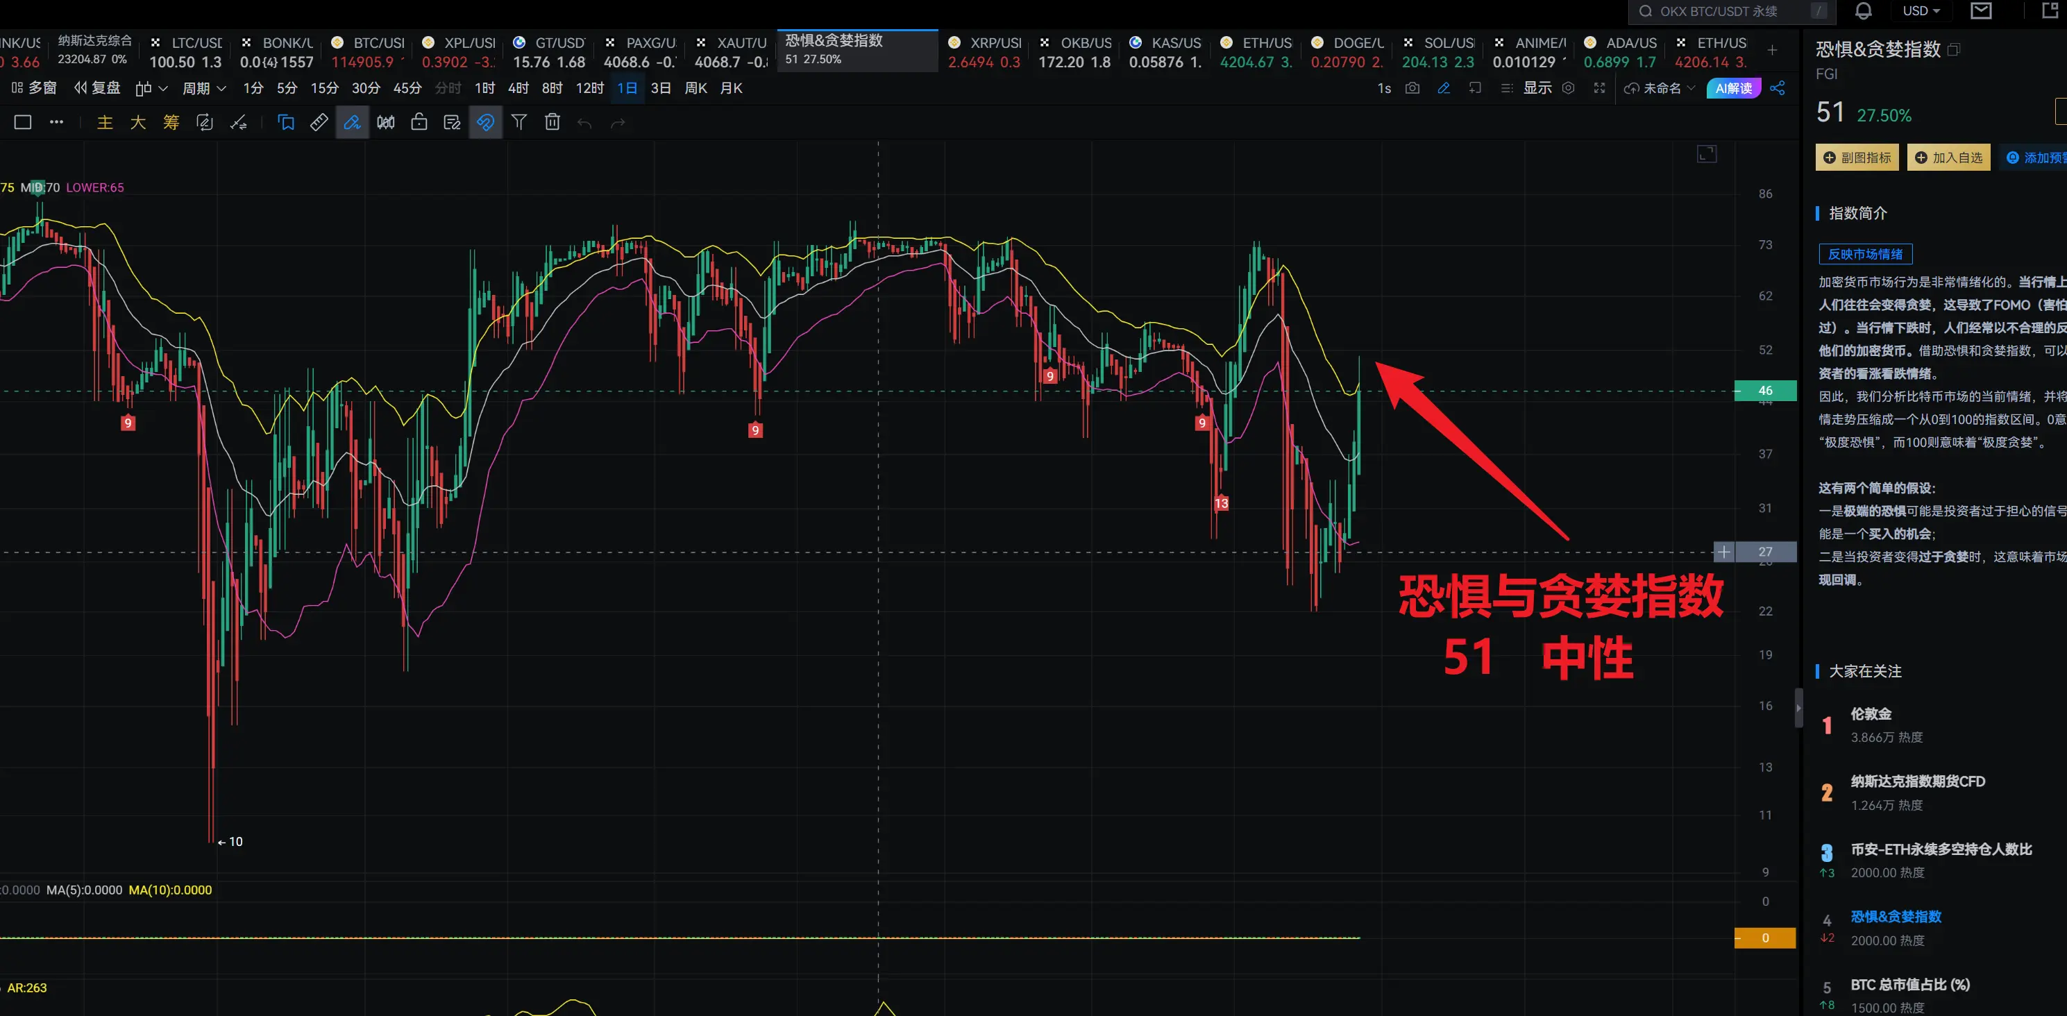The width and height of the screenshot is (2067, 1016).
Task: Expand the 周期 period dropdown
Action: click(x=204, y=88)
